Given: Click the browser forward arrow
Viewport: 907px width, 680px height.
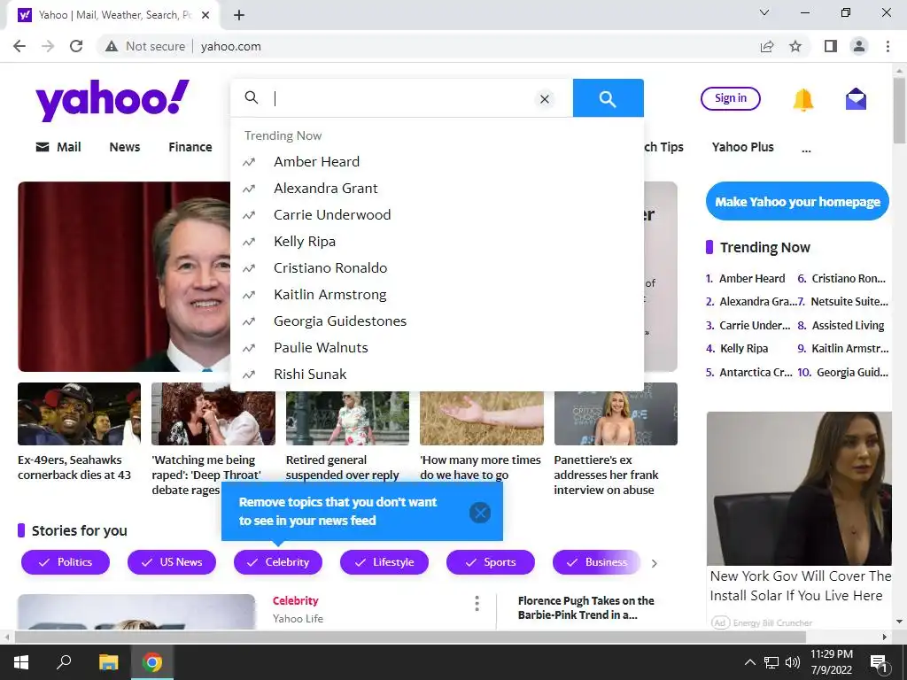Looking at the screenshot, I should click(48, 46).
